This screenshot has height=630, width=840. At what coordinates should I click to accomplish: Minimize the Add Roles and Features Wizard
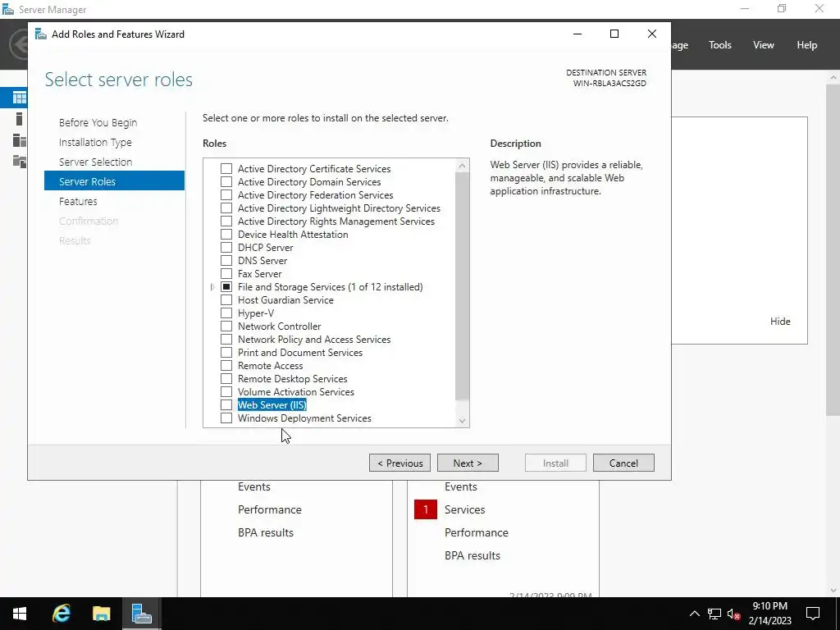[577, 34]
